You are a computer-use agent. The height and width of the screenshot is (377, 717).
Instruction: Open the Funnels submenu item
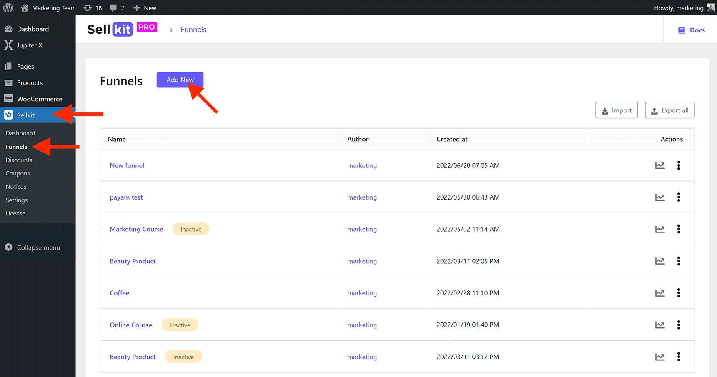click(x=16, y=147)
